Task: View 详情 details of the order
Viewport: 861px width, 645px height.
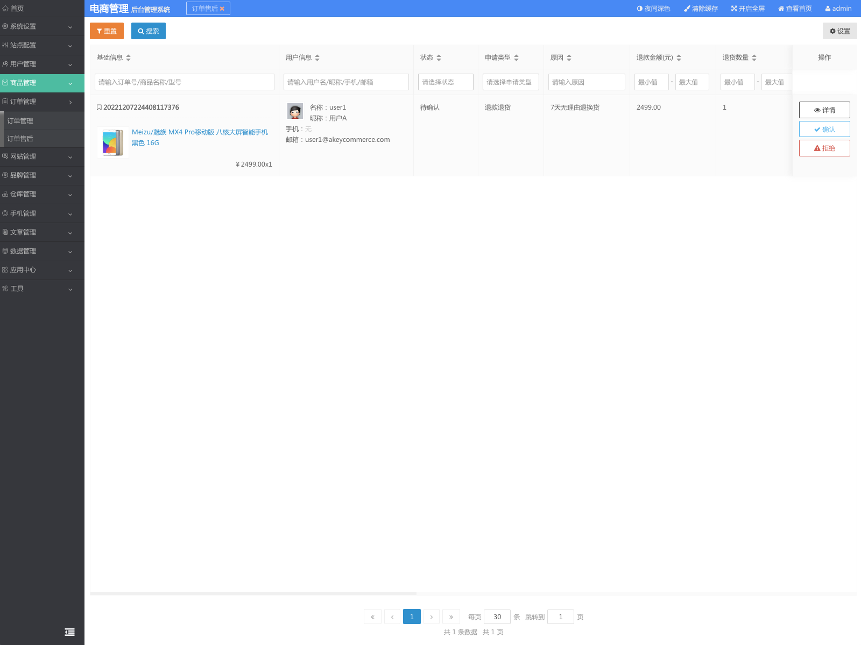Action: 824,110
